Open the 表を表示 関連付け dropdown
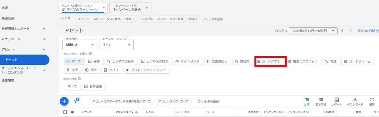Viewport: 379px width, 117px height. click(80, 45)
